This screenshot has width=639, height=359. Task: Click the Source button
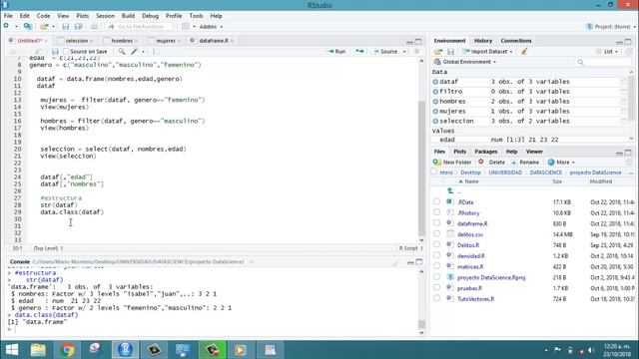click(x=385, y=52)
